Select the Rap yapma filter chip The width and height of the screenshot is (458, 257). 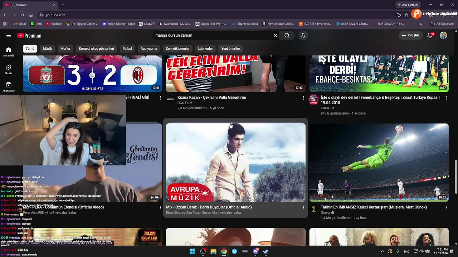point(149,49)
